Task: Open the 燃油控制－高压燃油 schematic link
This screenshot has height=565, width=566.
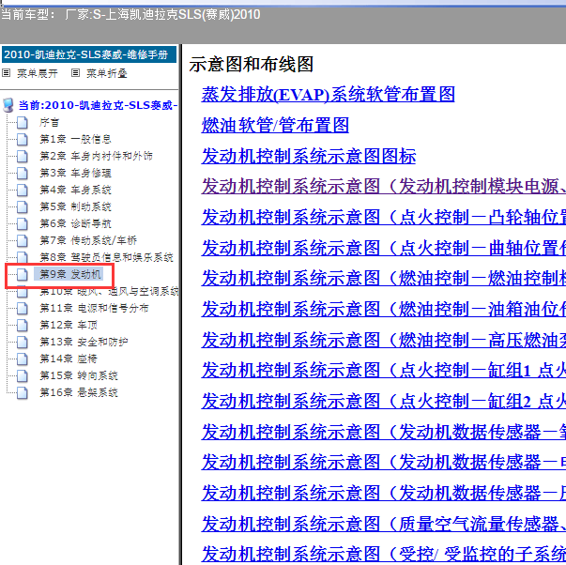Action: (x=383, y=340)
